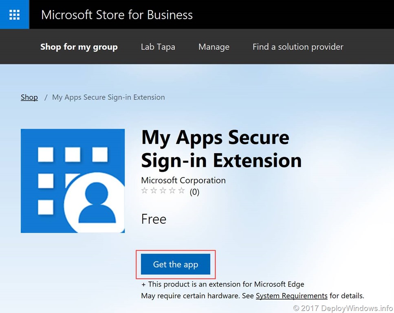Click the rating count label
Viewport: 394px width, 313px height.
pos(194,191)
